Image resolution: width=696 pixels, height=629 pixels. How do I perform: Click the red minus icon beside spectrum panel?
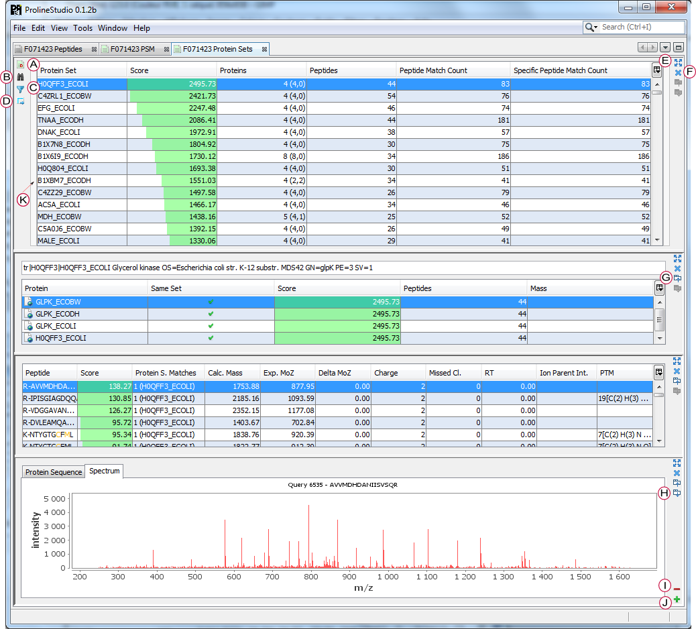pyautogui.click(x=677, y=588)
